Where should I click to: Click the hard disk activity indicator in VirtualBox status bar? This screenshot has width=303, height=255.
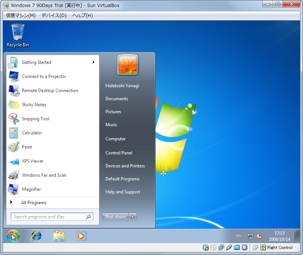(x=205, y=248)
